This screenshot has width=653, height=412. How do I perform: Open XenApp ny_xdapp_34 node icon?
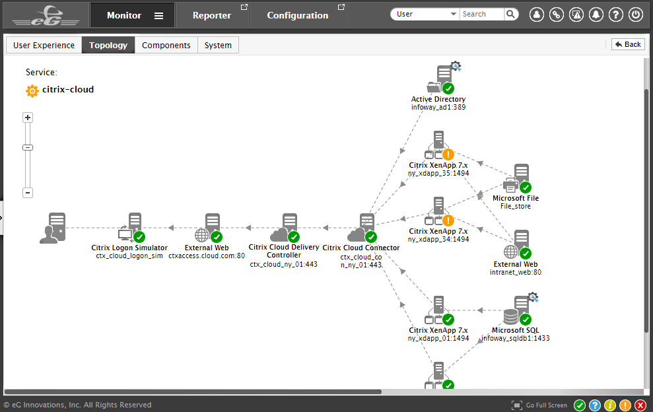pos(439,212)
